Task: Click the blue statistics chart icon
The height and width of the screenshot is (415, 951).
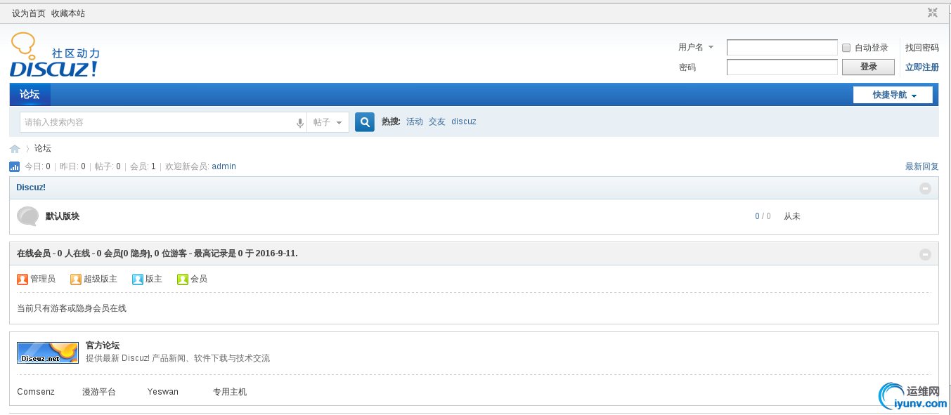Action: click(x=15, y=166)
